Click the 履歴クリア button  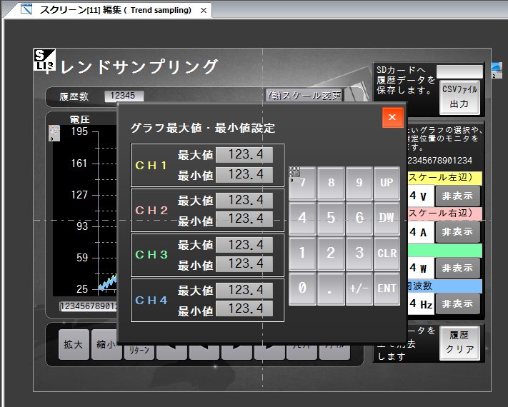[459, 343]
